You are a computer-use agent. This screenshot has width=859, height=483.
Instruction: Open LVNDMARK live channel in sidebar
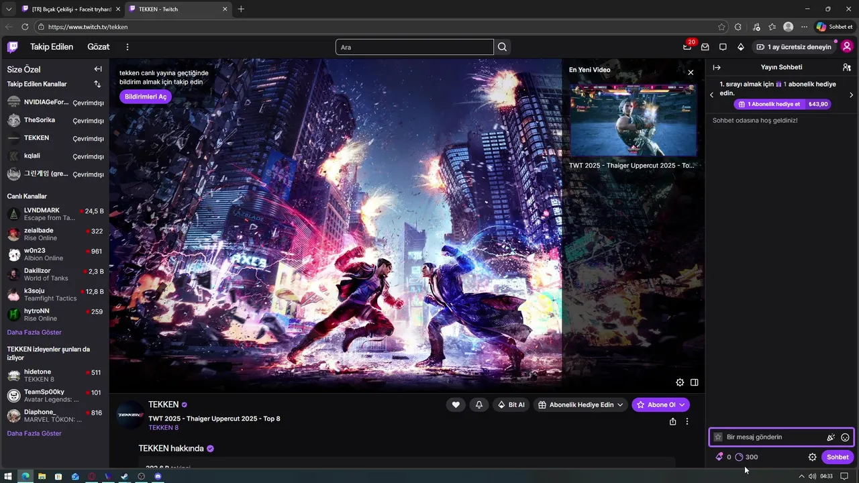click(x=55, y=214)
